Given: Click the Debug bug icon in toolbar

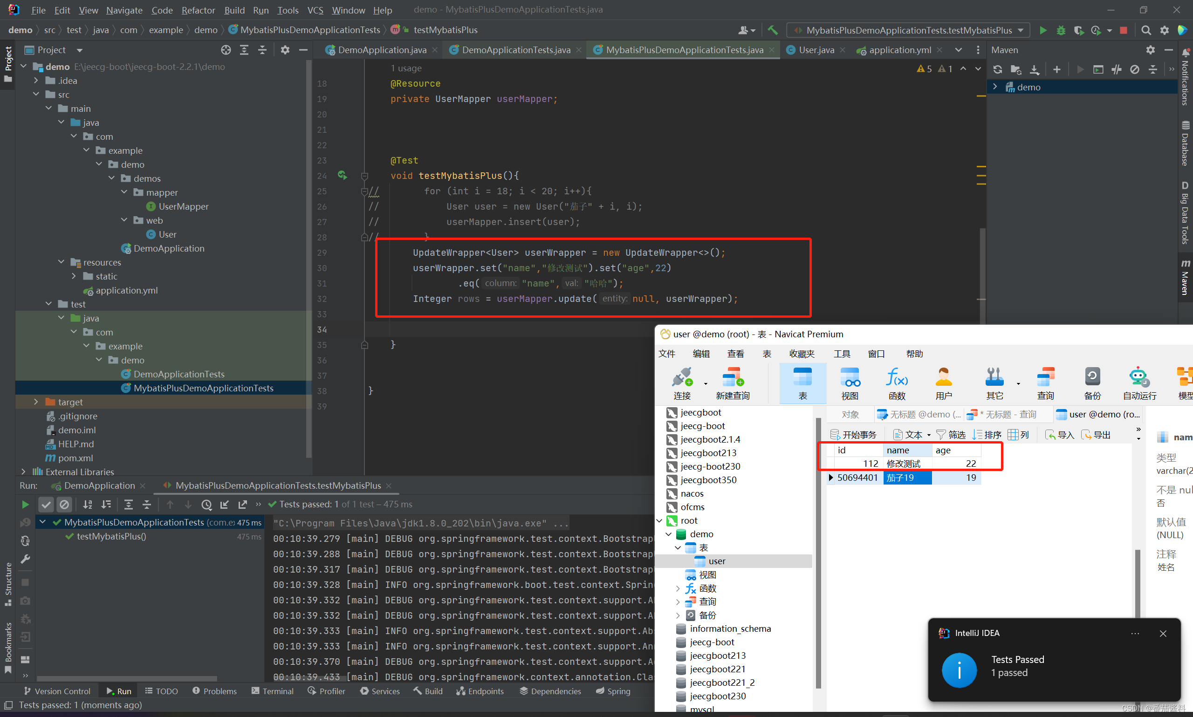Looking at the screenshot, I should (1061, 30).
